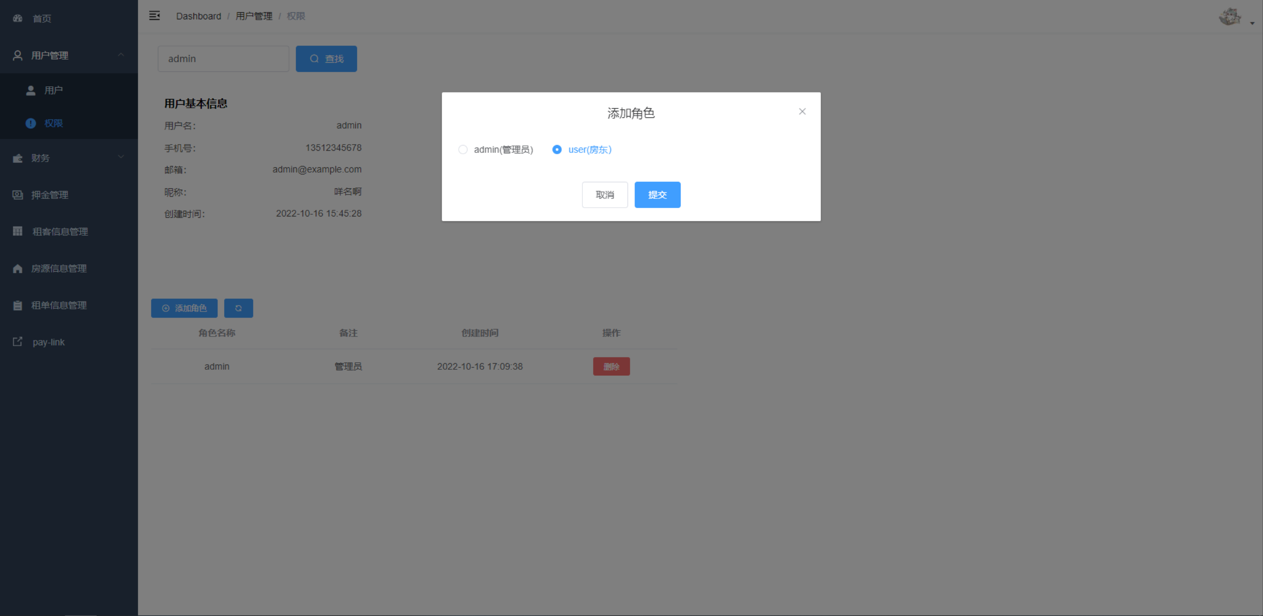
Task: Click the 取消 button in dialog
Action: (605, 195)
